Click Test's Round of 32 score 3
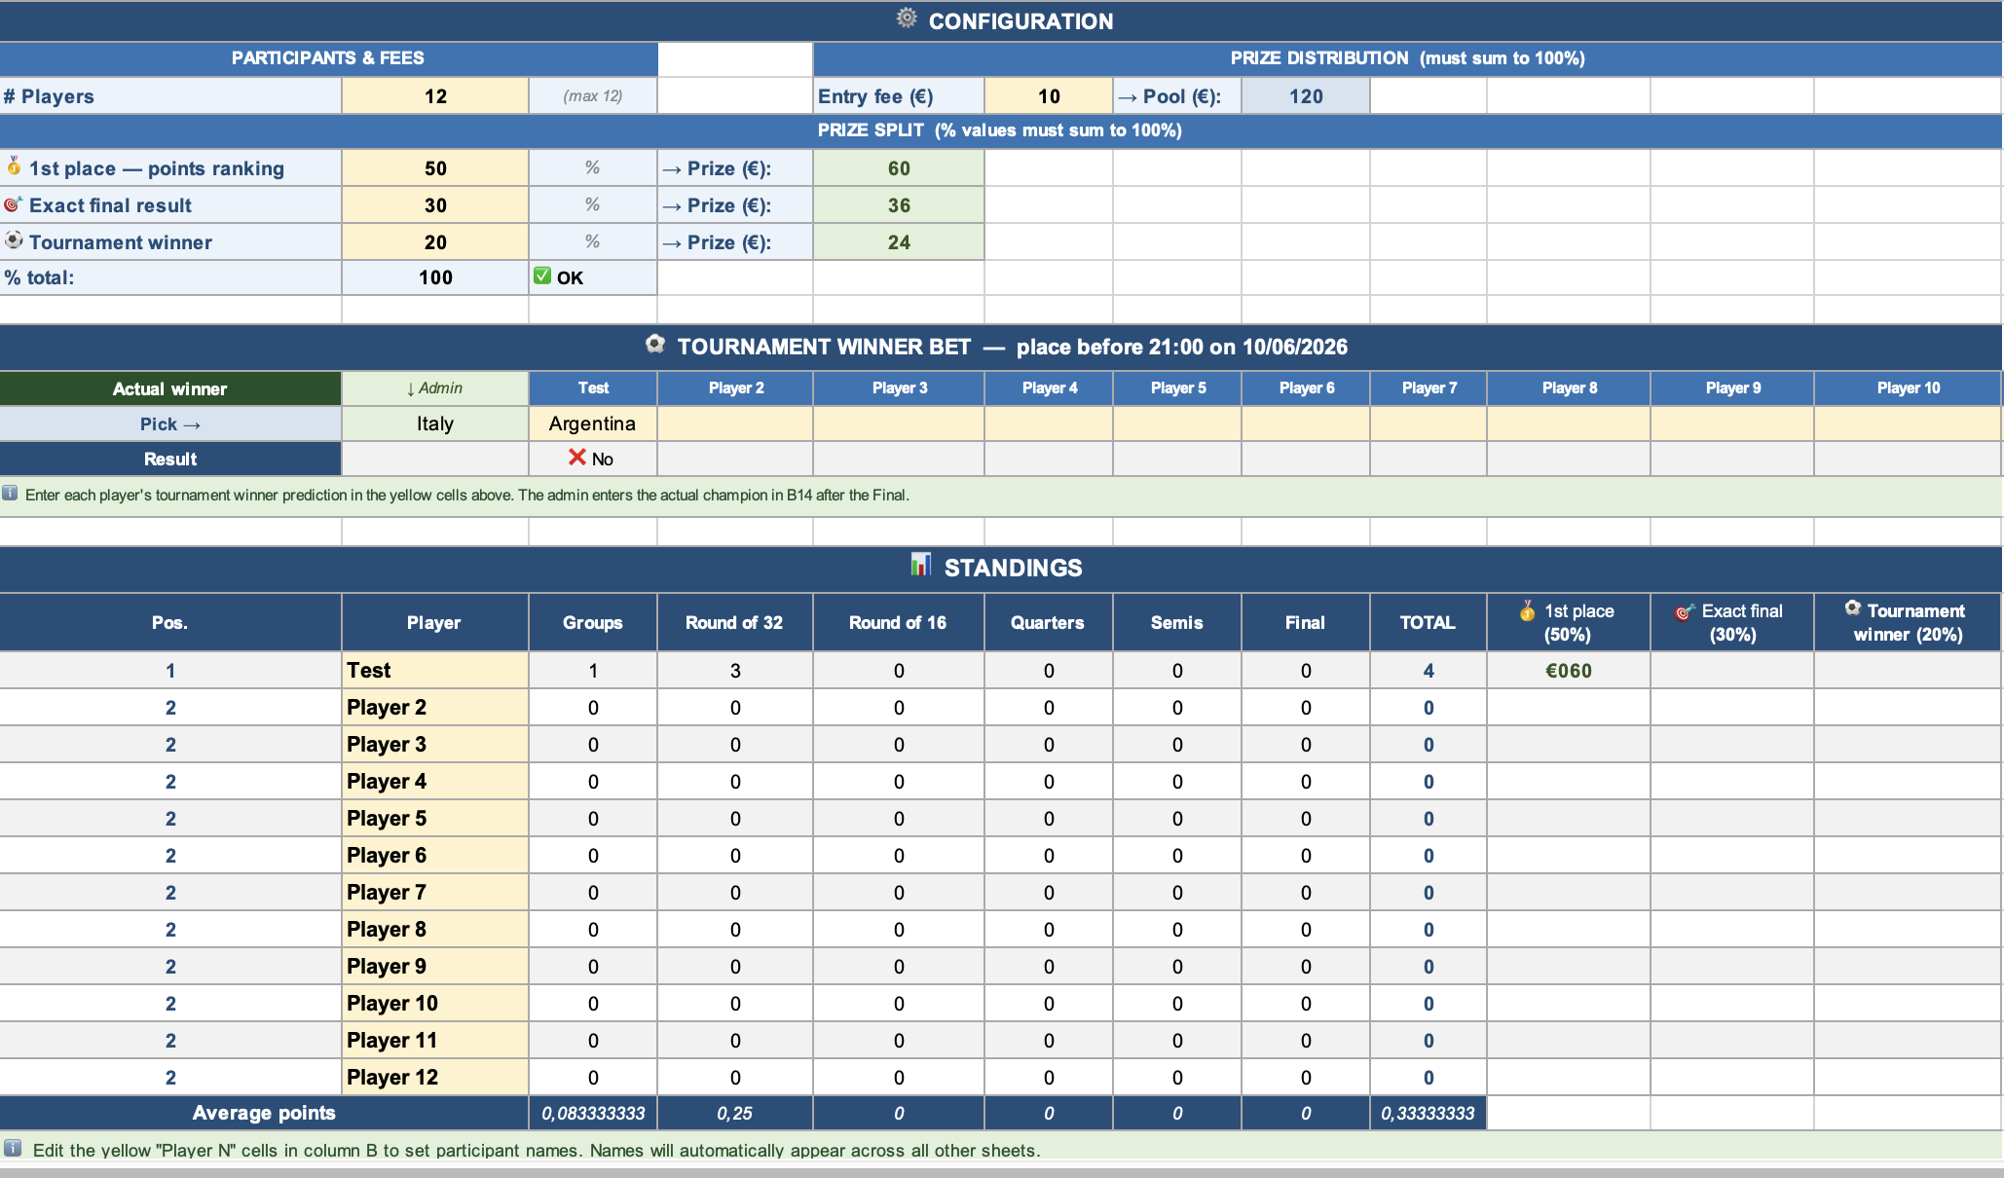This screenshot has height=1178, width=2004. [x=735, y=671]
